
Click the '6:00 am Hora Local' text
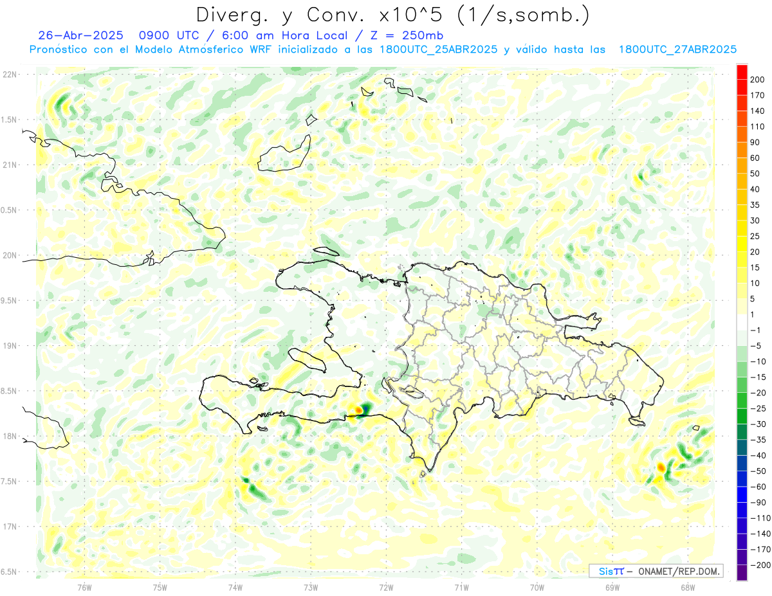pyautogui.click(x=284, y=35)
